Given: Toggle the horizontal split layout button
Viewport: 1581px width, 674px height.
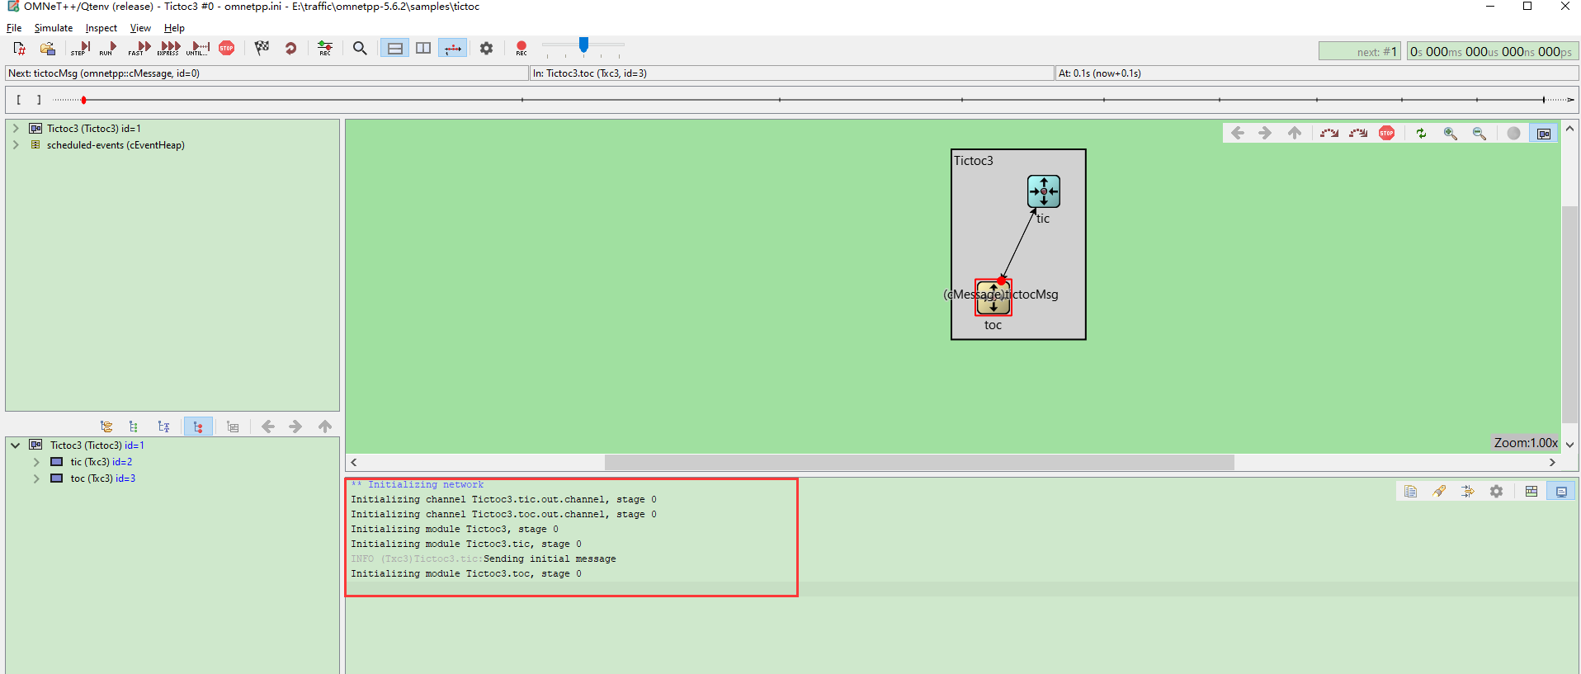Looking at the screenshot, I should [395, 48].
